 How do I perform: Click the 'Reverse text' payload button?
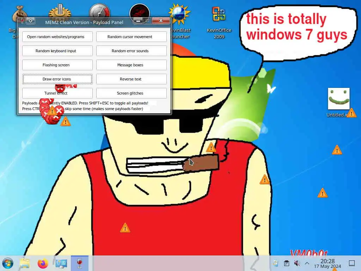(131, 79)
